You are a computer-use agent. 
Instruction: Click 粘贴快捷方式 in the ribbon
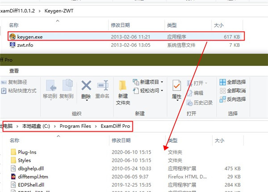(x=19, y=90)
